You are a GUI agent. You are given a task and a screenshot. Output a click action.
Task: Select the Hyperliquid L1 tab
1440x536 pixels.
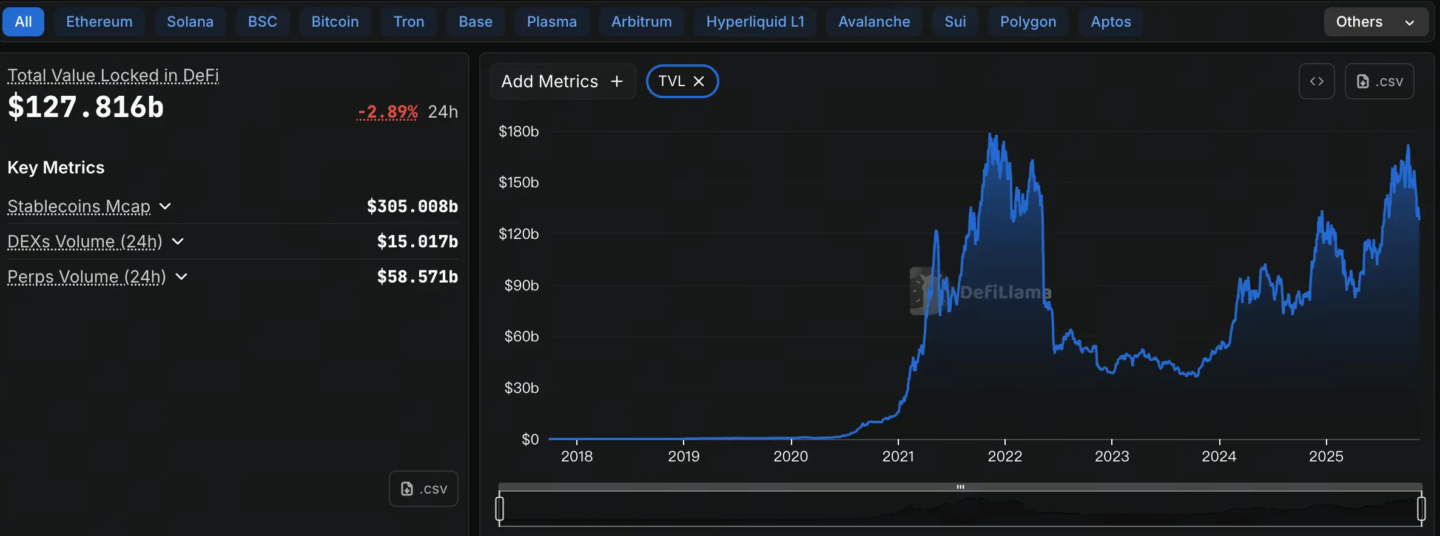[x=755, y=22]
